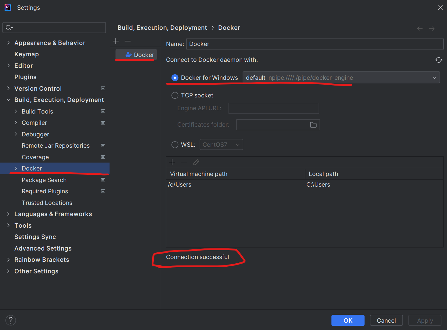
Task: Open the Package Search settings
Action: pyautogui.click(x=44, y=180)
